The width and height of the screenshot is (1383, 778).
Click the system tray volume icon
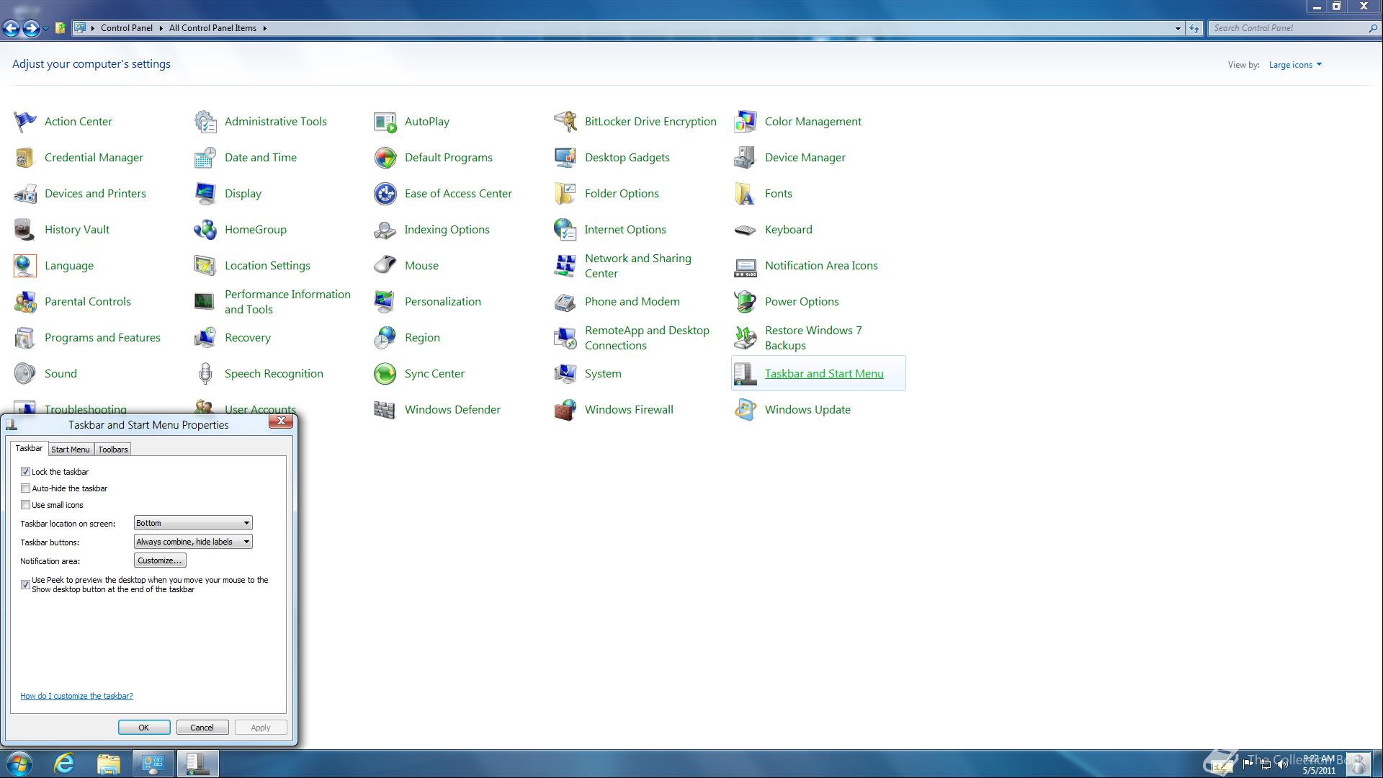1284,764
